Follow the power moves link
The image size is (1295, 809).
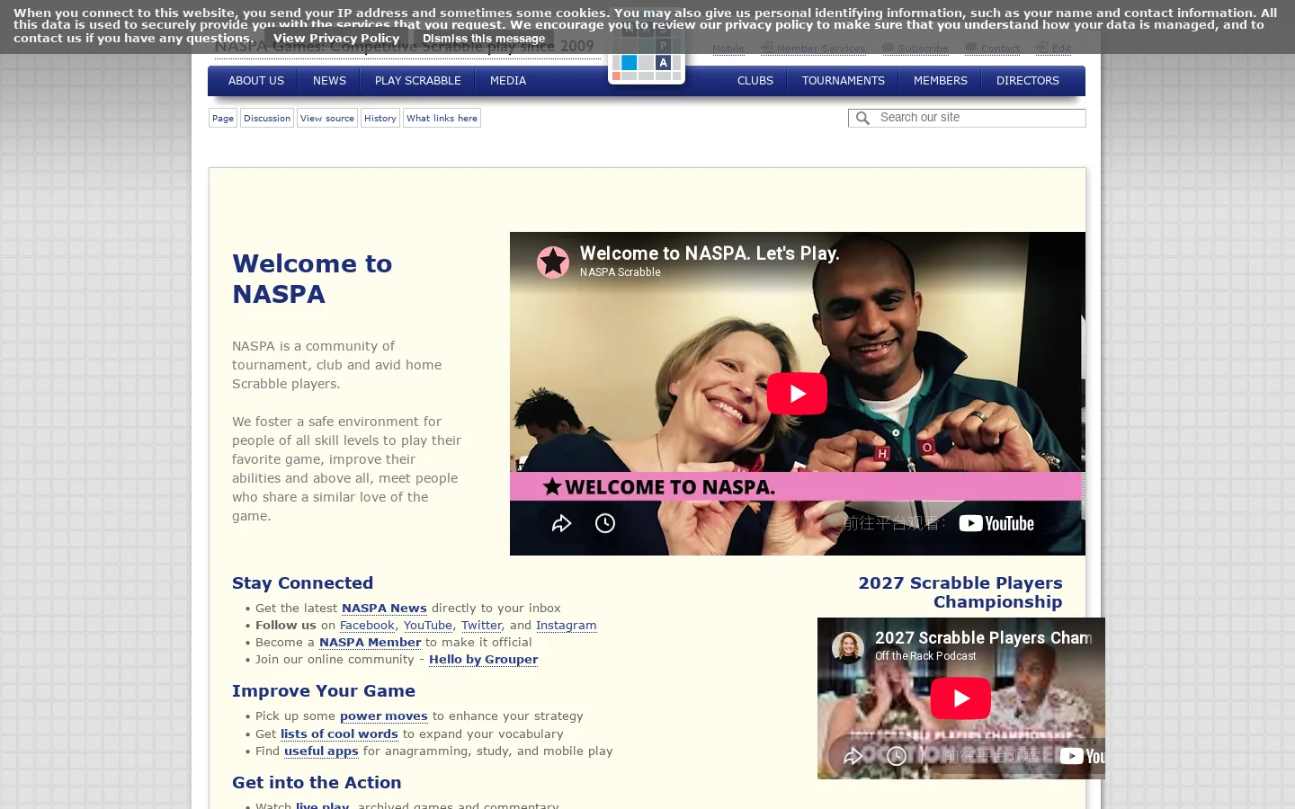pos(384,716)
